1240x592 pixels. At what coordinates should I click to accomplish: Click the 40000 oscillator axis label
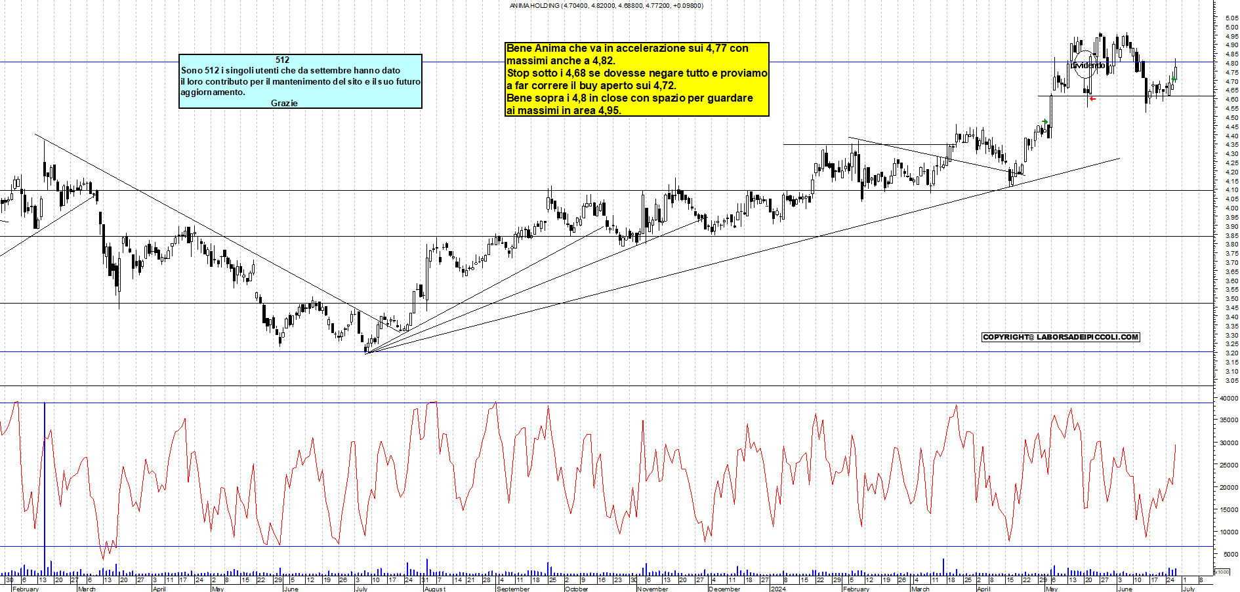coord(1229,399)
